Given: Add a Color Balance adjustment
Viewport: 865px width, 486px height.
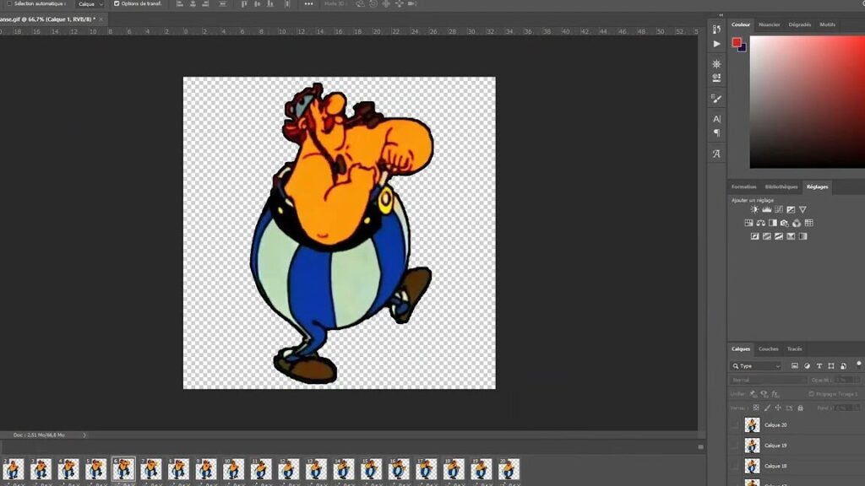Looking at the screenshot, I should (x=761, y=223).
